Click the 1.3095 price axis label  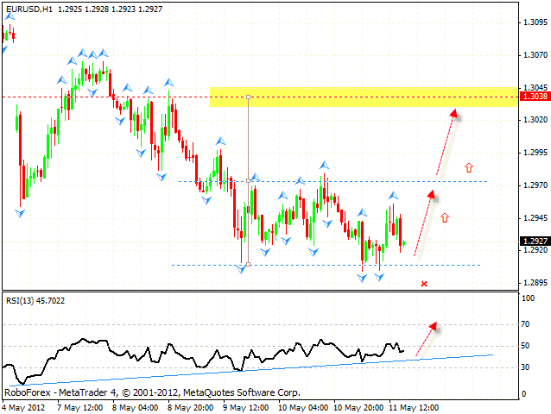532,22
